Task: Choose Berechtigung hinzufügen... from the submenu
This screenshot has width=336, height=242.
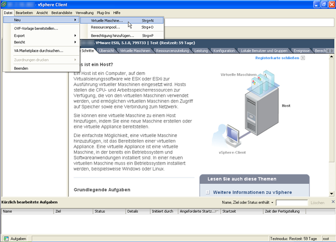Action: (x=122, y=36)
